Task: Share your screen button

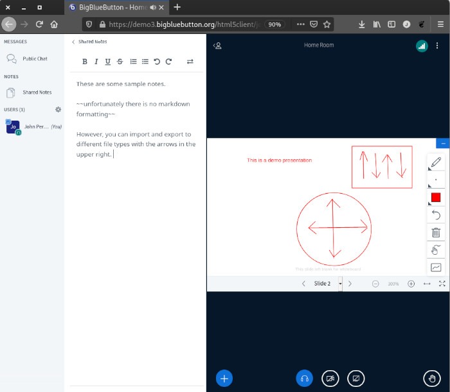Action: (356, 379)
